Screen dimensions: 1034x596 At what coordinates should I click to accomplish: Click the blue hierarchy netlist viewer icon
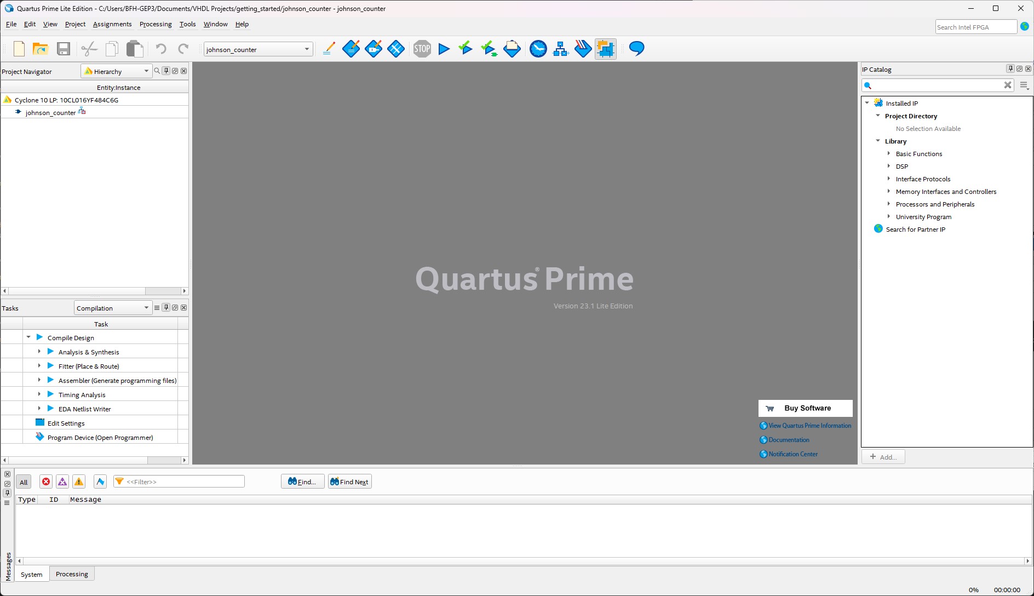pos(561,49)
